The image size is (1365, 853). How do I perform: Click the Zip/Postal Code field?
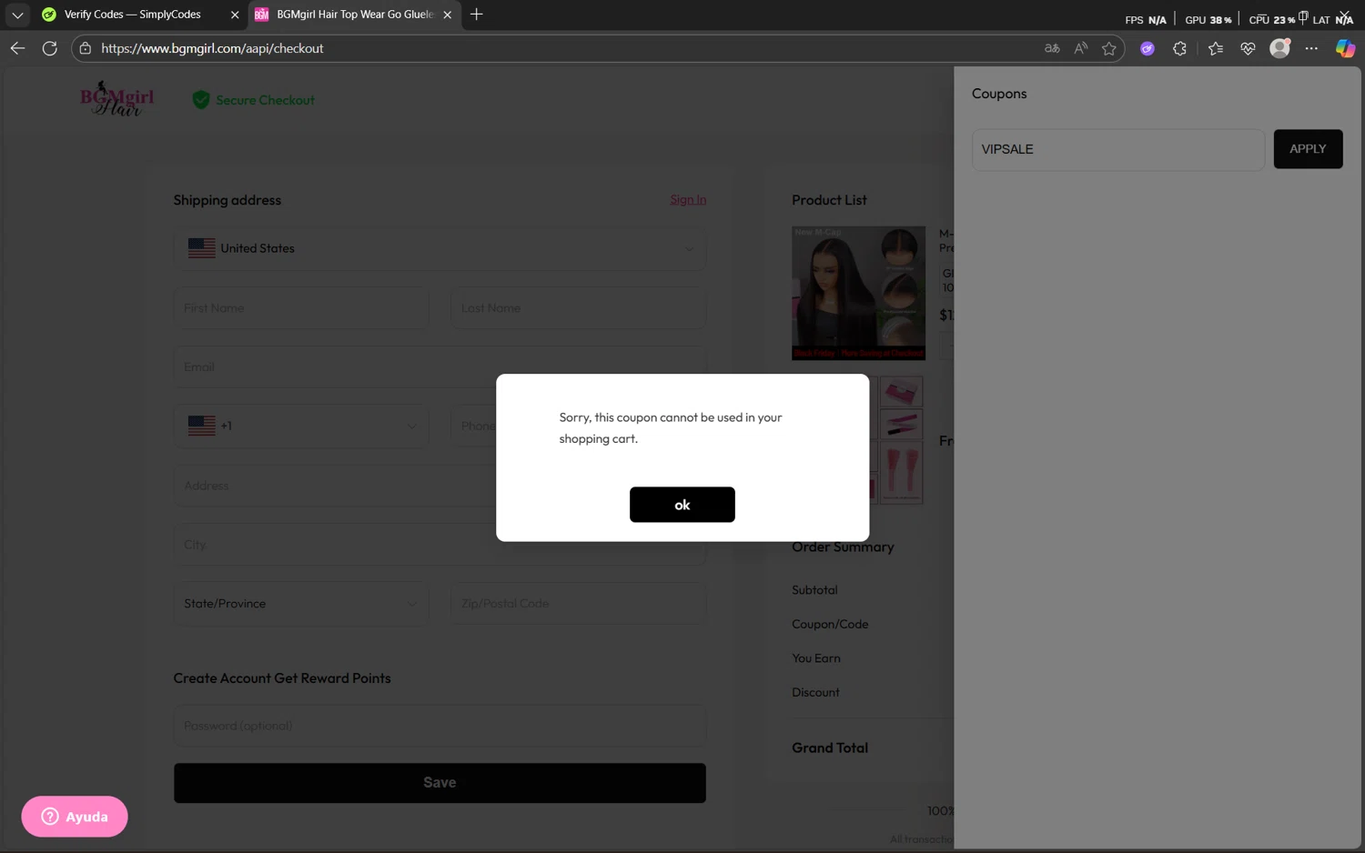[x=578, y=604]
